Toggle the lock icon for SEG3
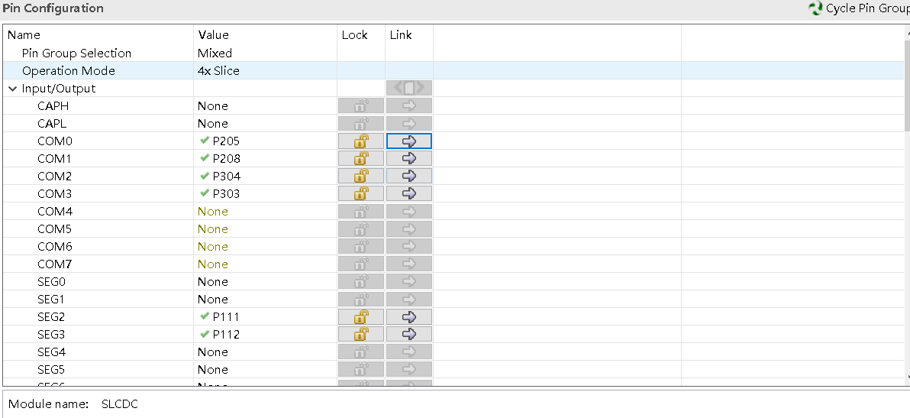 coord(361,335)
